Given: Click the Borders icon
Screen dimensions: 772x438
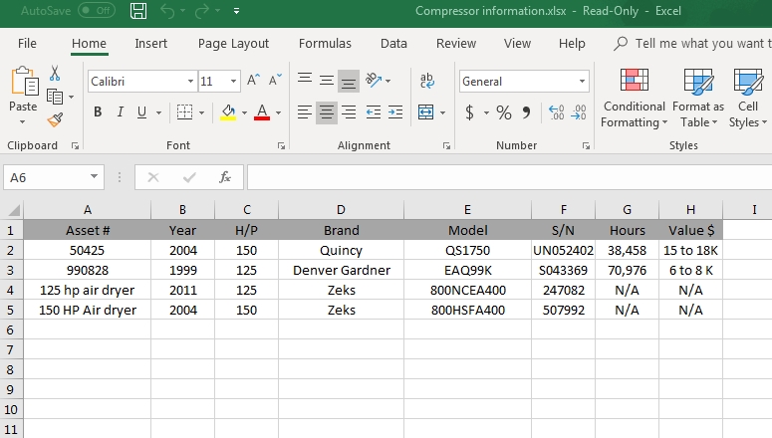Looking at the screenshot, I should (184, 112).
